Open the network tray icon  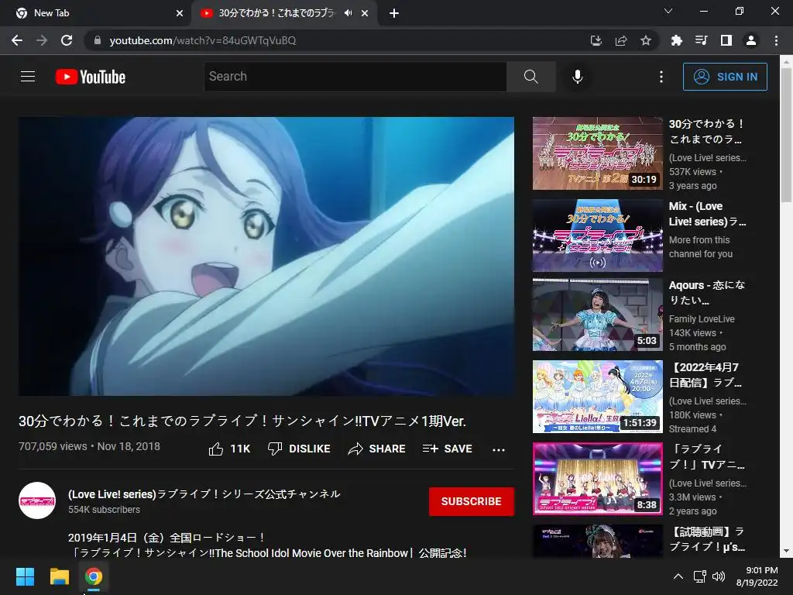coord(700,576)
